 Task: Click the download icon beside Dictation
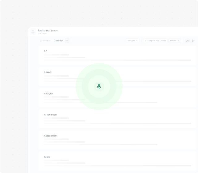(67, 40)
